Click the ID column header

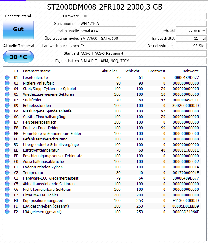pos(16,71)
